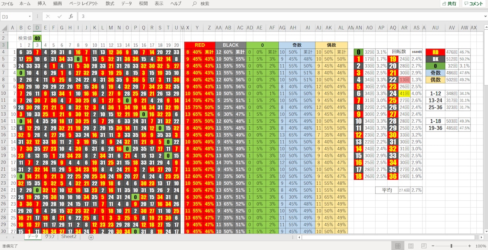Viewport: 488px width, 250px height.
Task: Click the 512回 cell beside BK
Action: coord(452,59)
